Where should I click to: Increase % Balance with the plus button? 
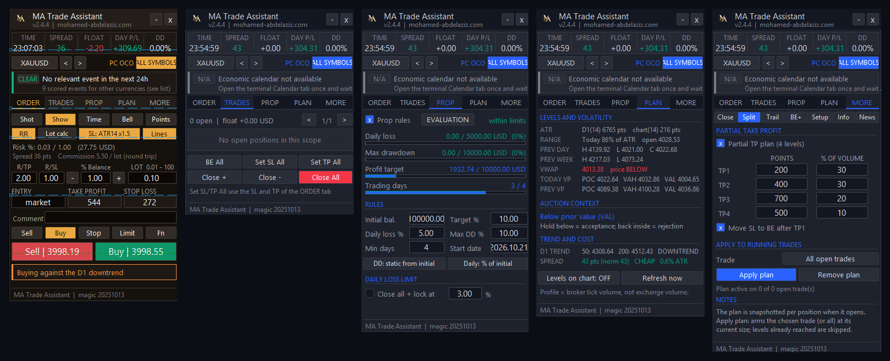click(x=119, y=178)
